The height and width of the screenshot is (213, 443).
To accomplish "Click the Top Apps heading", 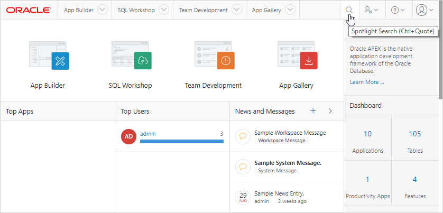I will pos(20,112).
